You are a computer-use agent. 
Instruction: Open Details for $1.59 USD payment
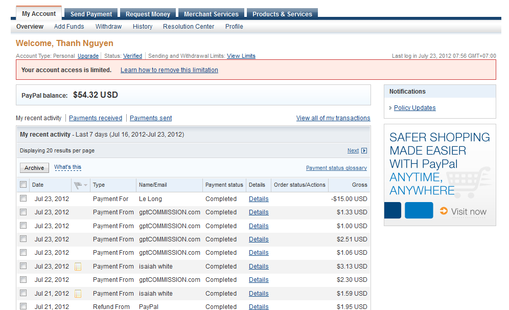pos(259,294)
